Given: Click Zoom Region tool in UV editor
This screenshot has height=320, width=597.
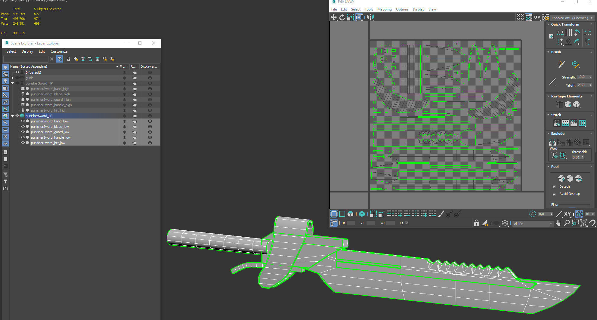Looking at the screenshot, I should [575, 223].
